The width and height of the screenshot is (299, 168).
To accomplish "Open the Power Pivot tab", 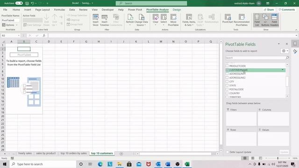I will coord(135,9).
